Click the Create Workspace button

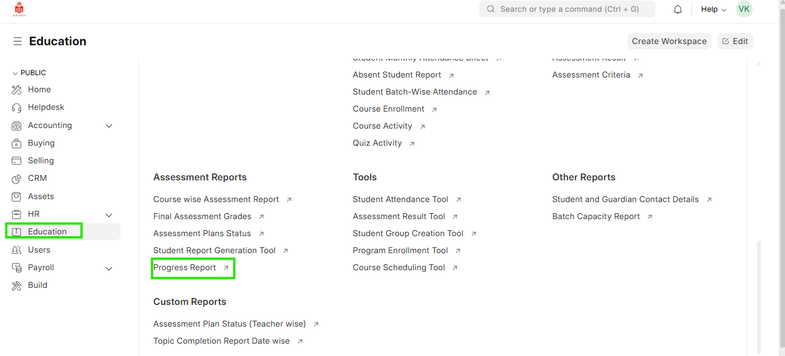[x=669, y=41]
